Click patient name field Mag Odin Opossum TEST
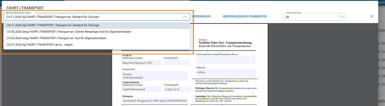The height and width of the screenshot is (106, 385). [141, 63]
